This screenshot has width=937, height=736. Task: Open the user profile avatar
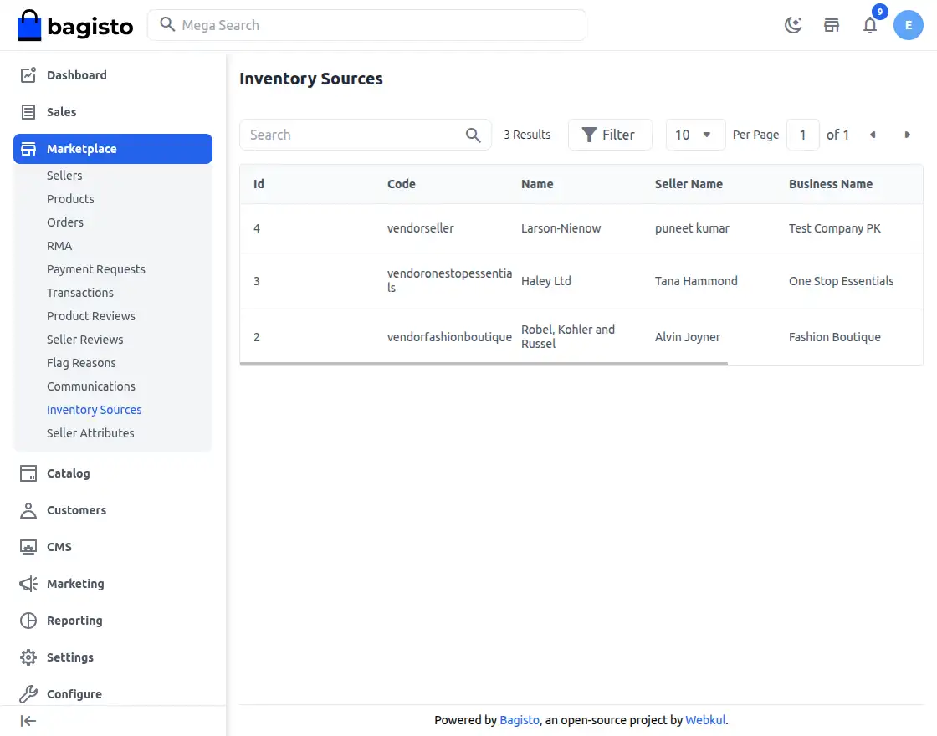[x=909, y=25]
